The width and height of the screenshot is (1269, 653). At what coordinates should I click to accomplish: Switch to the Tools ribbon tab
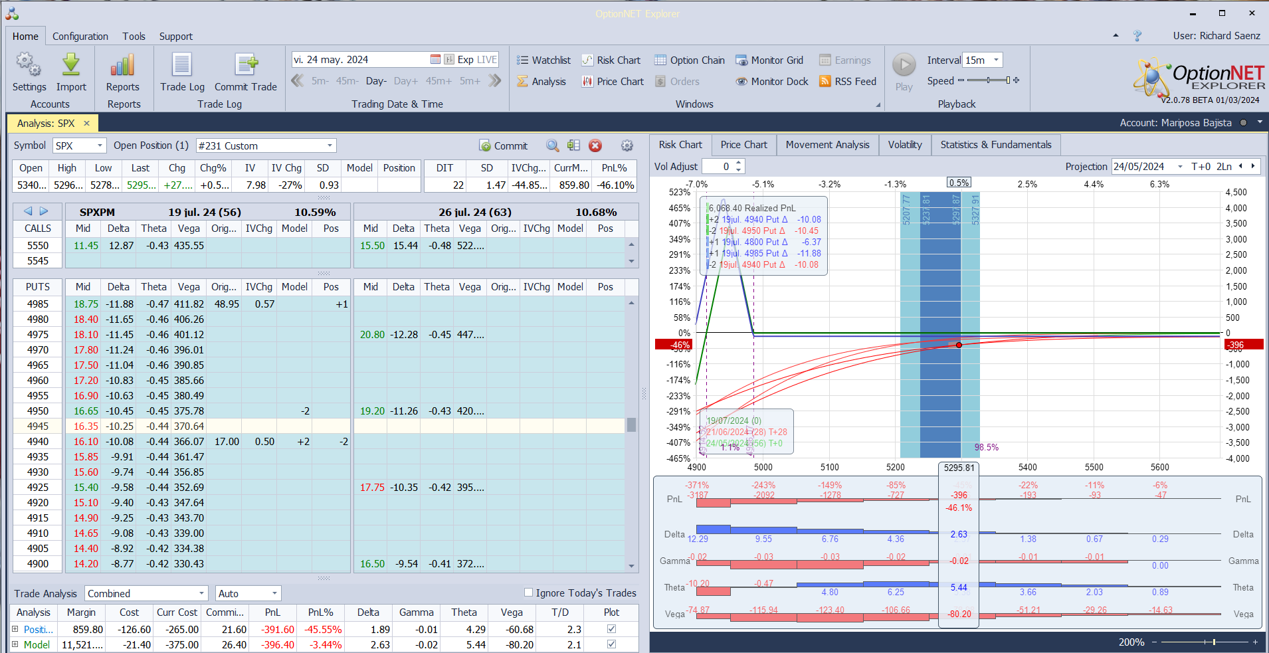click(x=134, y=37)
